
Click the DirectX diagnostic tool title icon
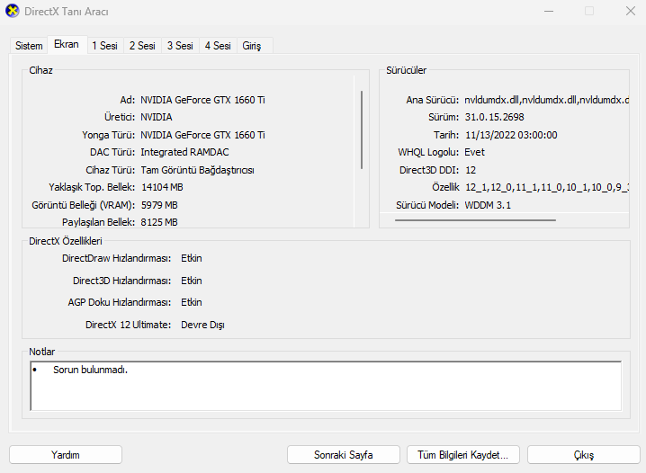13,11
